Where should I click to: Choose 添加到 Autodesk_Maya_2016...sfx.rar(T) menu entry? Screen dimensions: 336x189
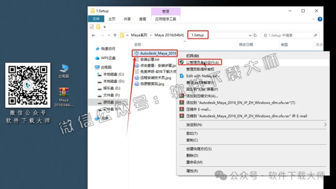coord(241,103)
